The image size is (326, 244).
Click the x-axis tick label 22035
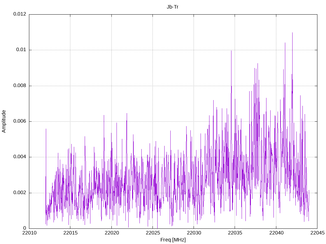pos(235,233)
